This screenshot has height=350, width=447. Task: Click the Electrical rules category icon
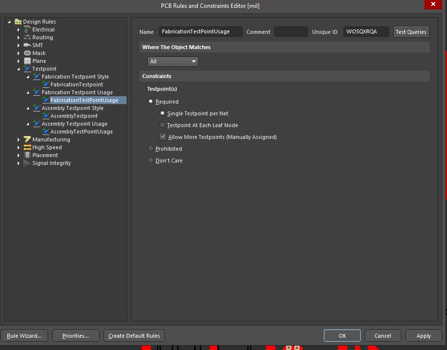pyautogui.click(x=27, y=29)
